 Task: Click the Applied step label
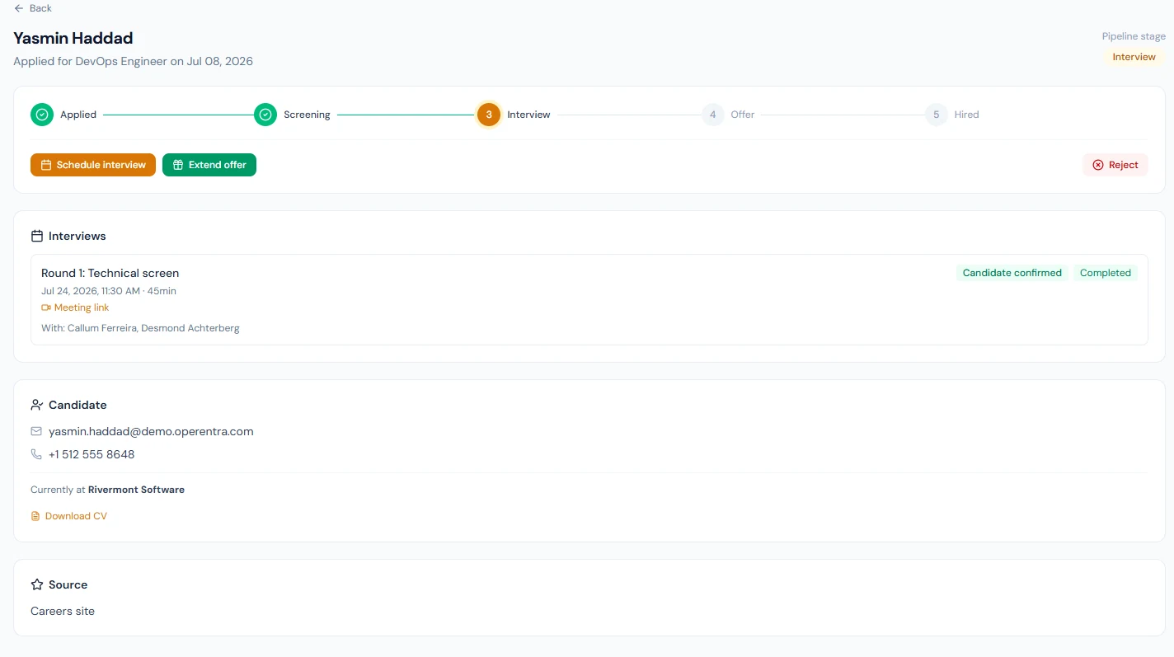pyautogui.click(x=78, y=115)
